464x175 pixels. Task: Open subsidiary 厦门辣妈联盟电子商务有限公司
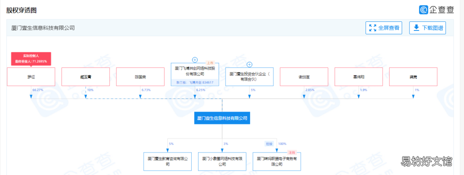click(277, 161)
